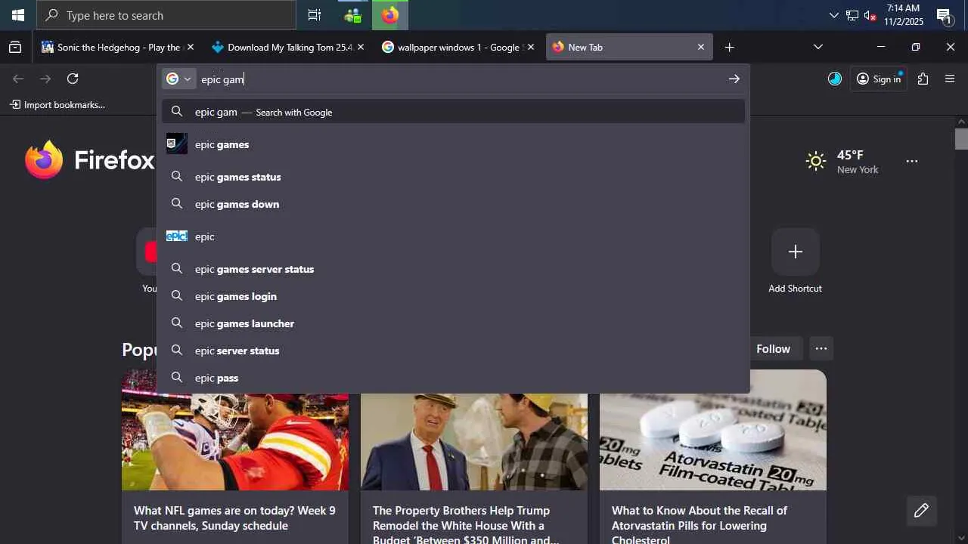
Task: Open the notification center icon
Action: coord(945,15)
